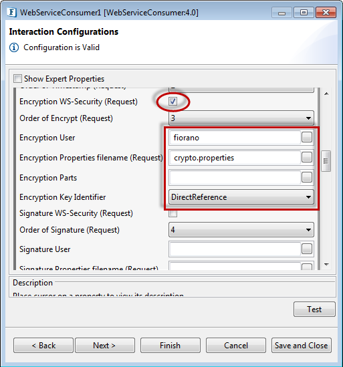Enable Show Expert Properties checkbox
The width and height of the screenshot is (343, 367).
[x=17, y=79]
